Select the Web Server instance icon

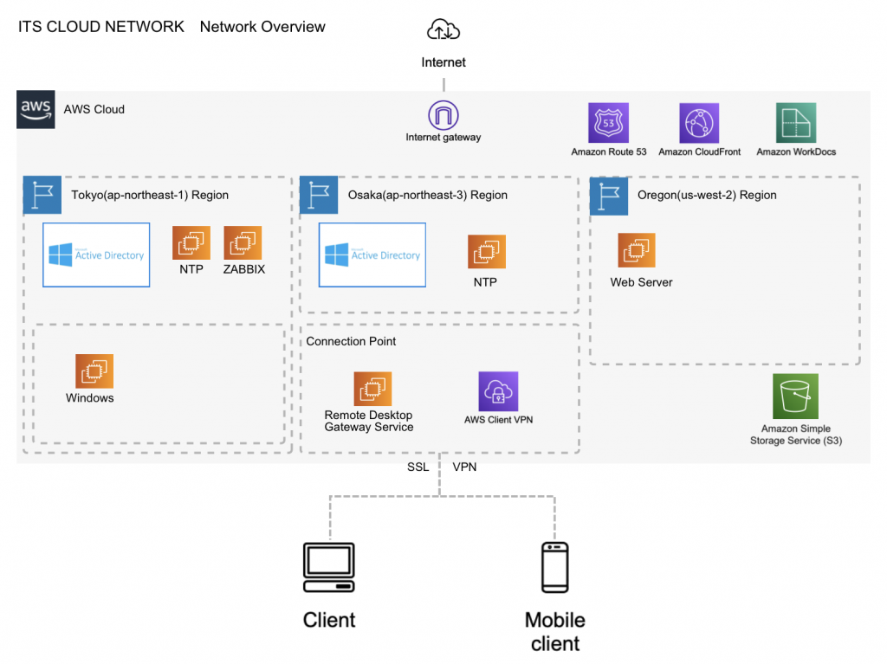(x=637, y=250)
